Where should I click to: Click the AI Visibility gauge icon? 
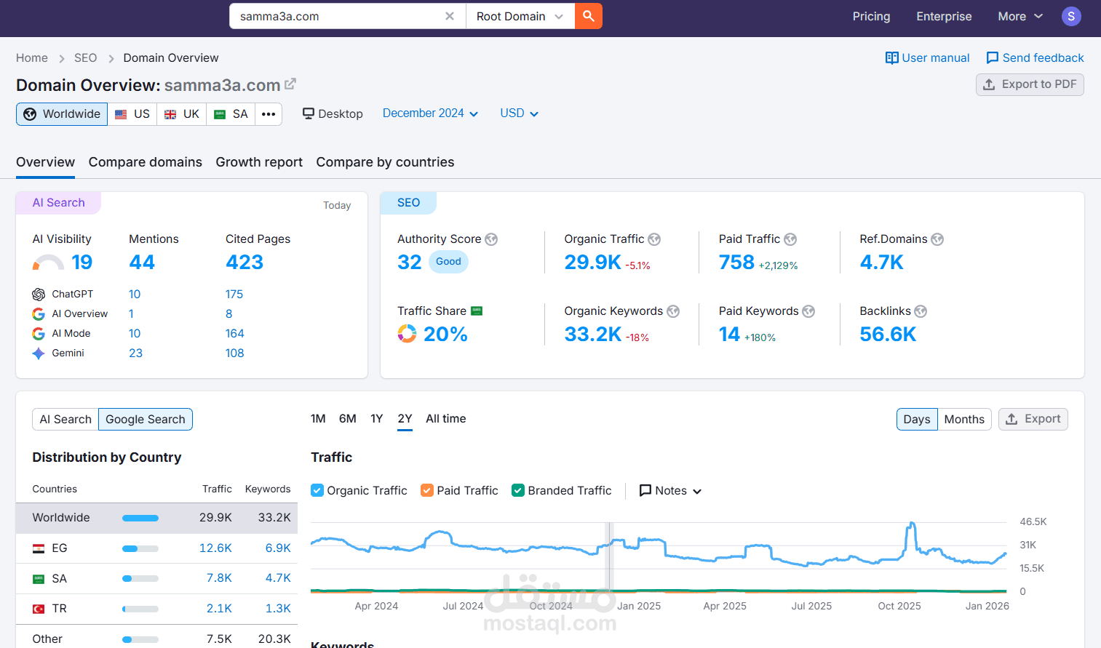(x=48, y=263)
